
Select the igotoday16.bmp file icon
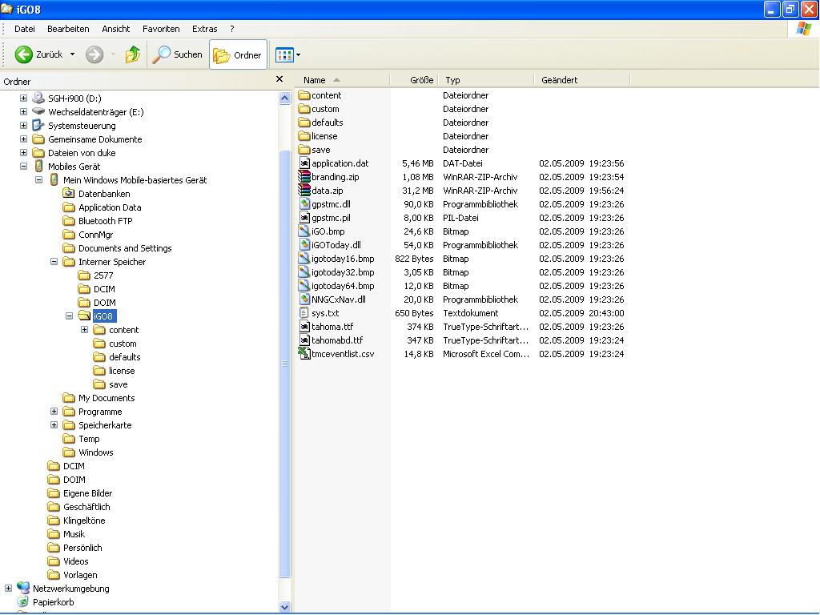pyautogui.click(x=304, y=259)
